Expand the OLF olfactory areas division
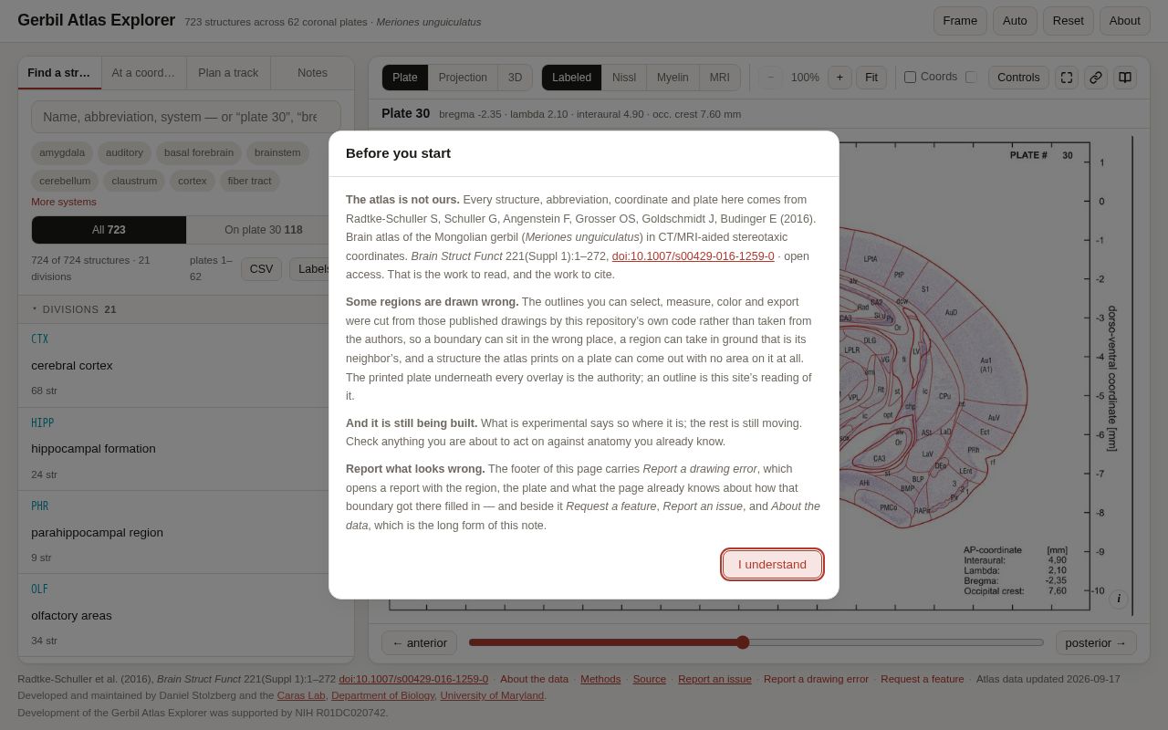This screenshot has height=730, width=1168. (186, 616)
